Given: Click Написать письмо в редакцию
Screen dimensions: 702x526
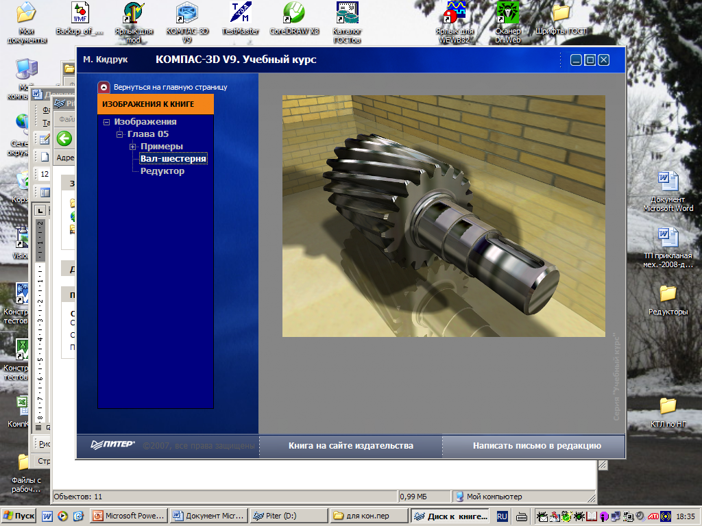Looking at the screenshot, I should tap(537, 445).
